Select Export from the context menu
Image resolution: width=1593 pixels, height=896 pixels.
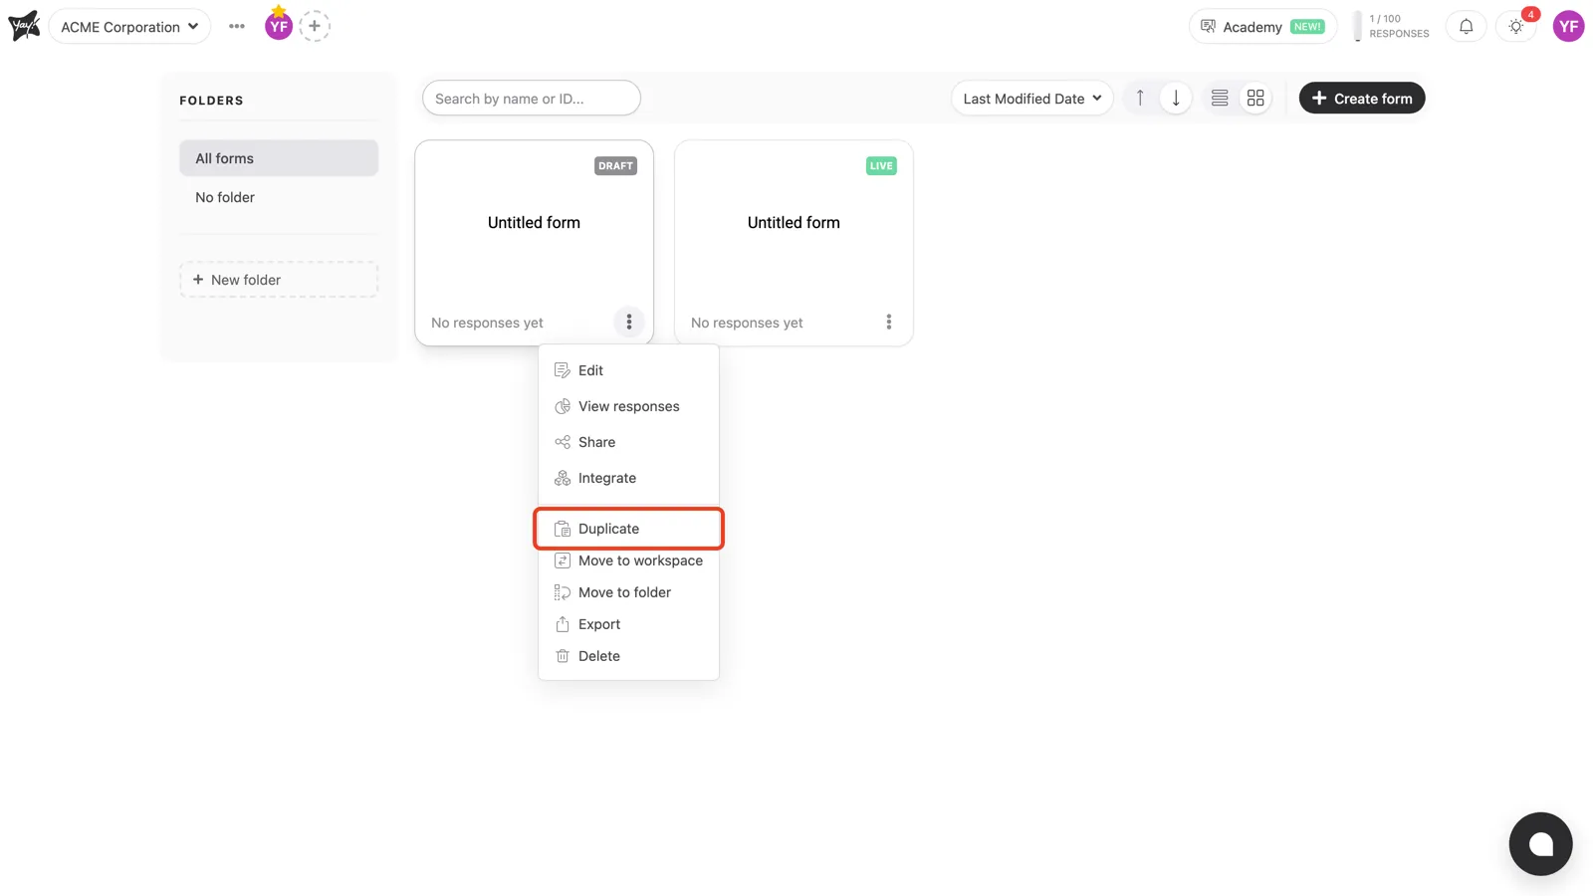click(x=628, y=624)
